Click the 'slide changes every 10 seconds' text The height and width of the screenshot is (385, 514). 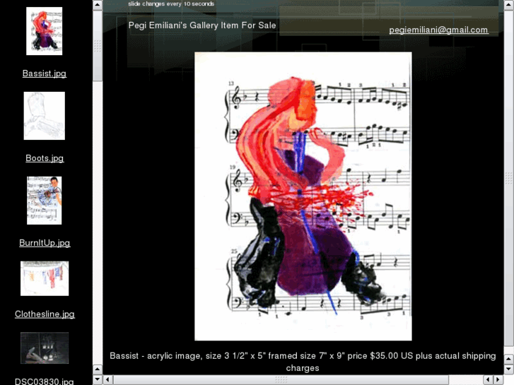(x=171, y=4)
